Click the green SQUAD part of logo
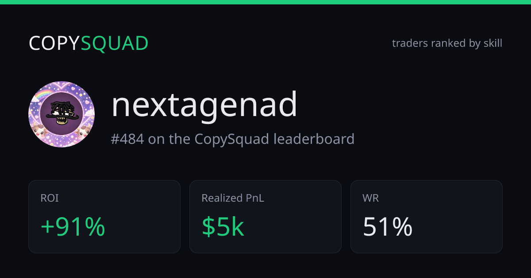 click(x=115, y=43)
